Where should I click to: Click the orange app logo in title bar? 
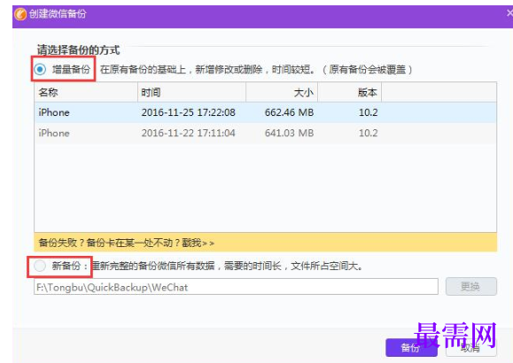(x=20, y=14)
